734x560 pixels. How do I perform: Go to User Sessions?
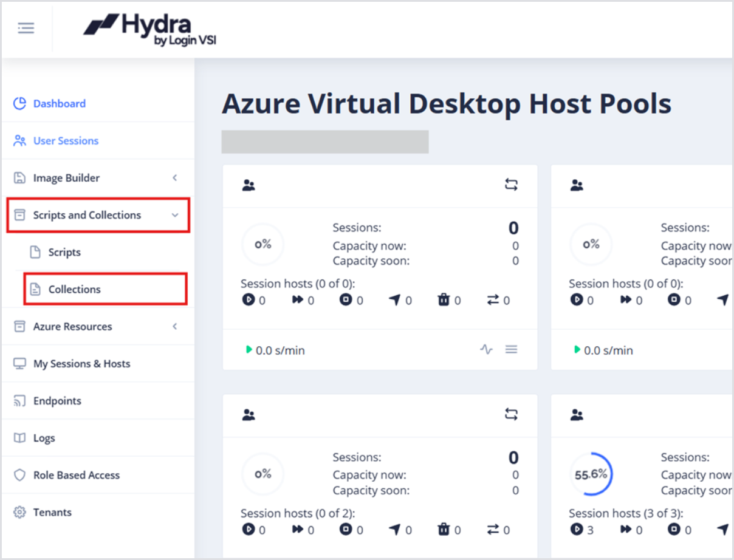[66, 140]
